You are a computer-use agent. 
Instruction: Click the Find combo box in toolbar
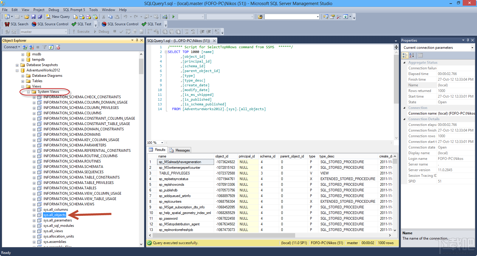(292, 17)
